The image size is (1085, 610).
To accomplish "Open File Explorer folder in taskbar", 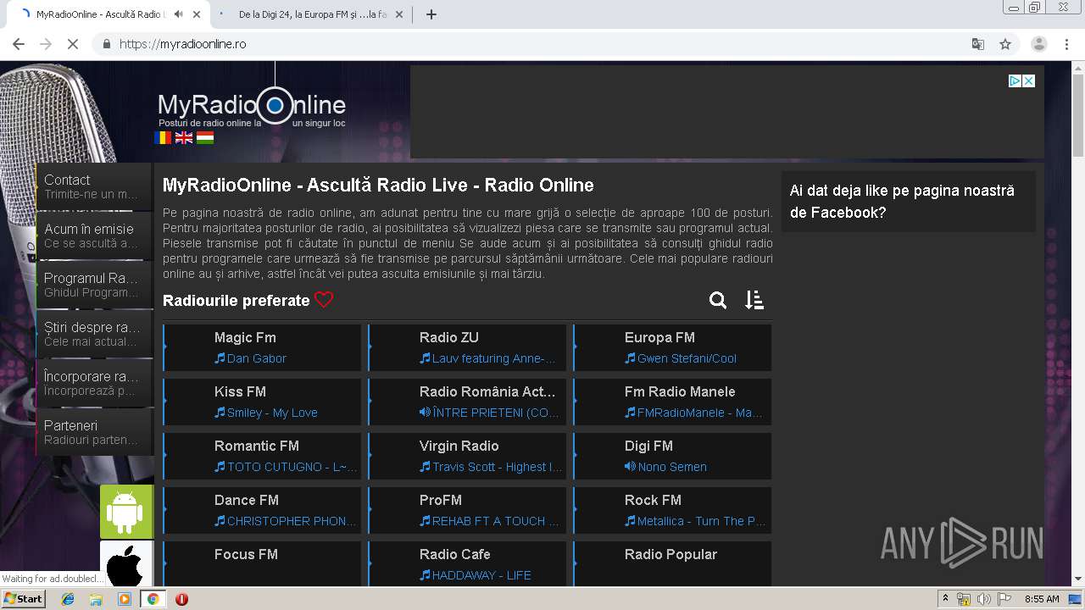I will [x=96, y=599].
